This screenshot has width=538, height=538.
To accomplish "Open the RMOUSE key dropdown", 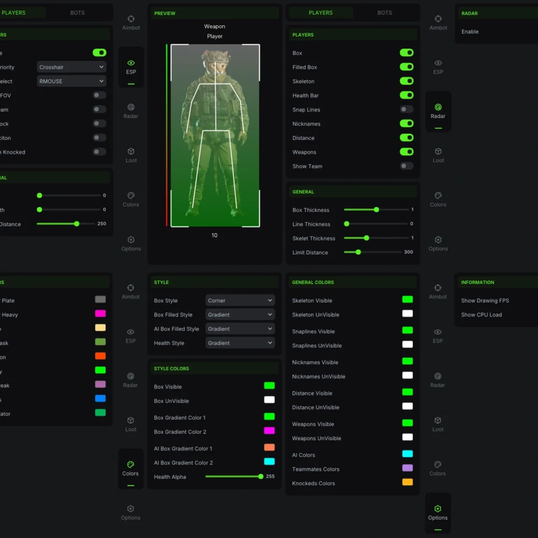I will pyautogui.click(x=72, y=81).
